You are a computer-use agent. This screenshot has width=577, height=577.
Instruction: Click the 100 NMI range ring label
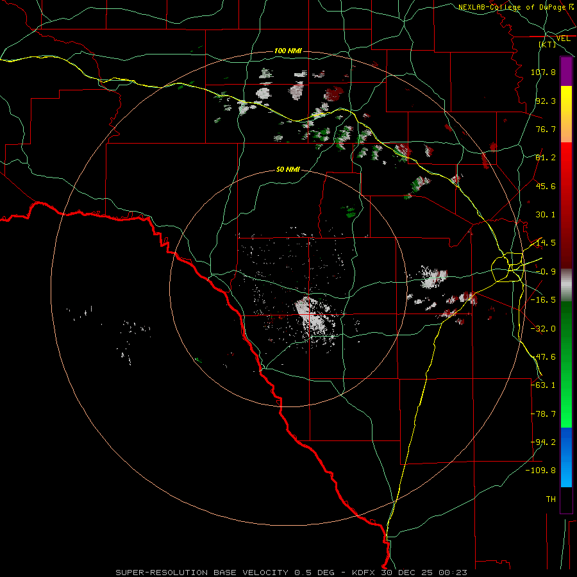[288, 51]
